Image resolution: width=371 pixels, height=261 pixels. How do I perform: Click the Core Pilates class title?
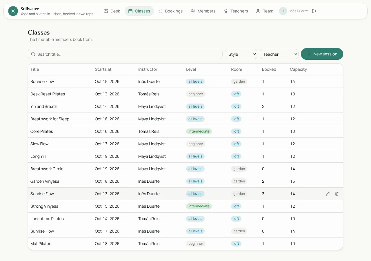[42, 131]
